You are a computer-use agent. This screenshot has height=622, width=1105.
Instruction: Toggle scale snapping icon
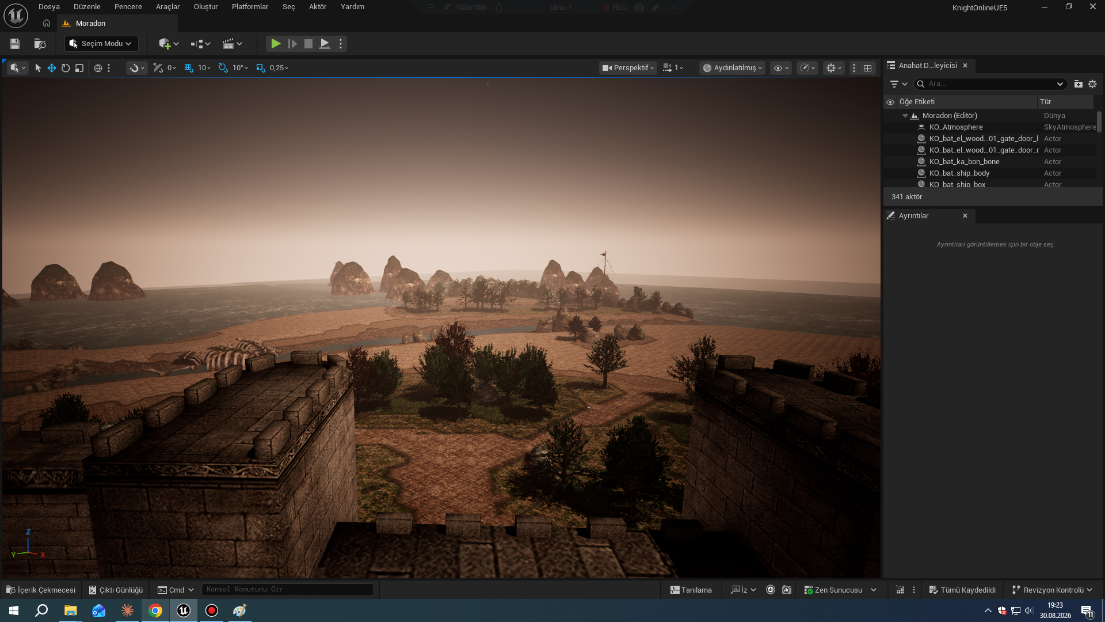pyautogui.click(x=261, y=68)
